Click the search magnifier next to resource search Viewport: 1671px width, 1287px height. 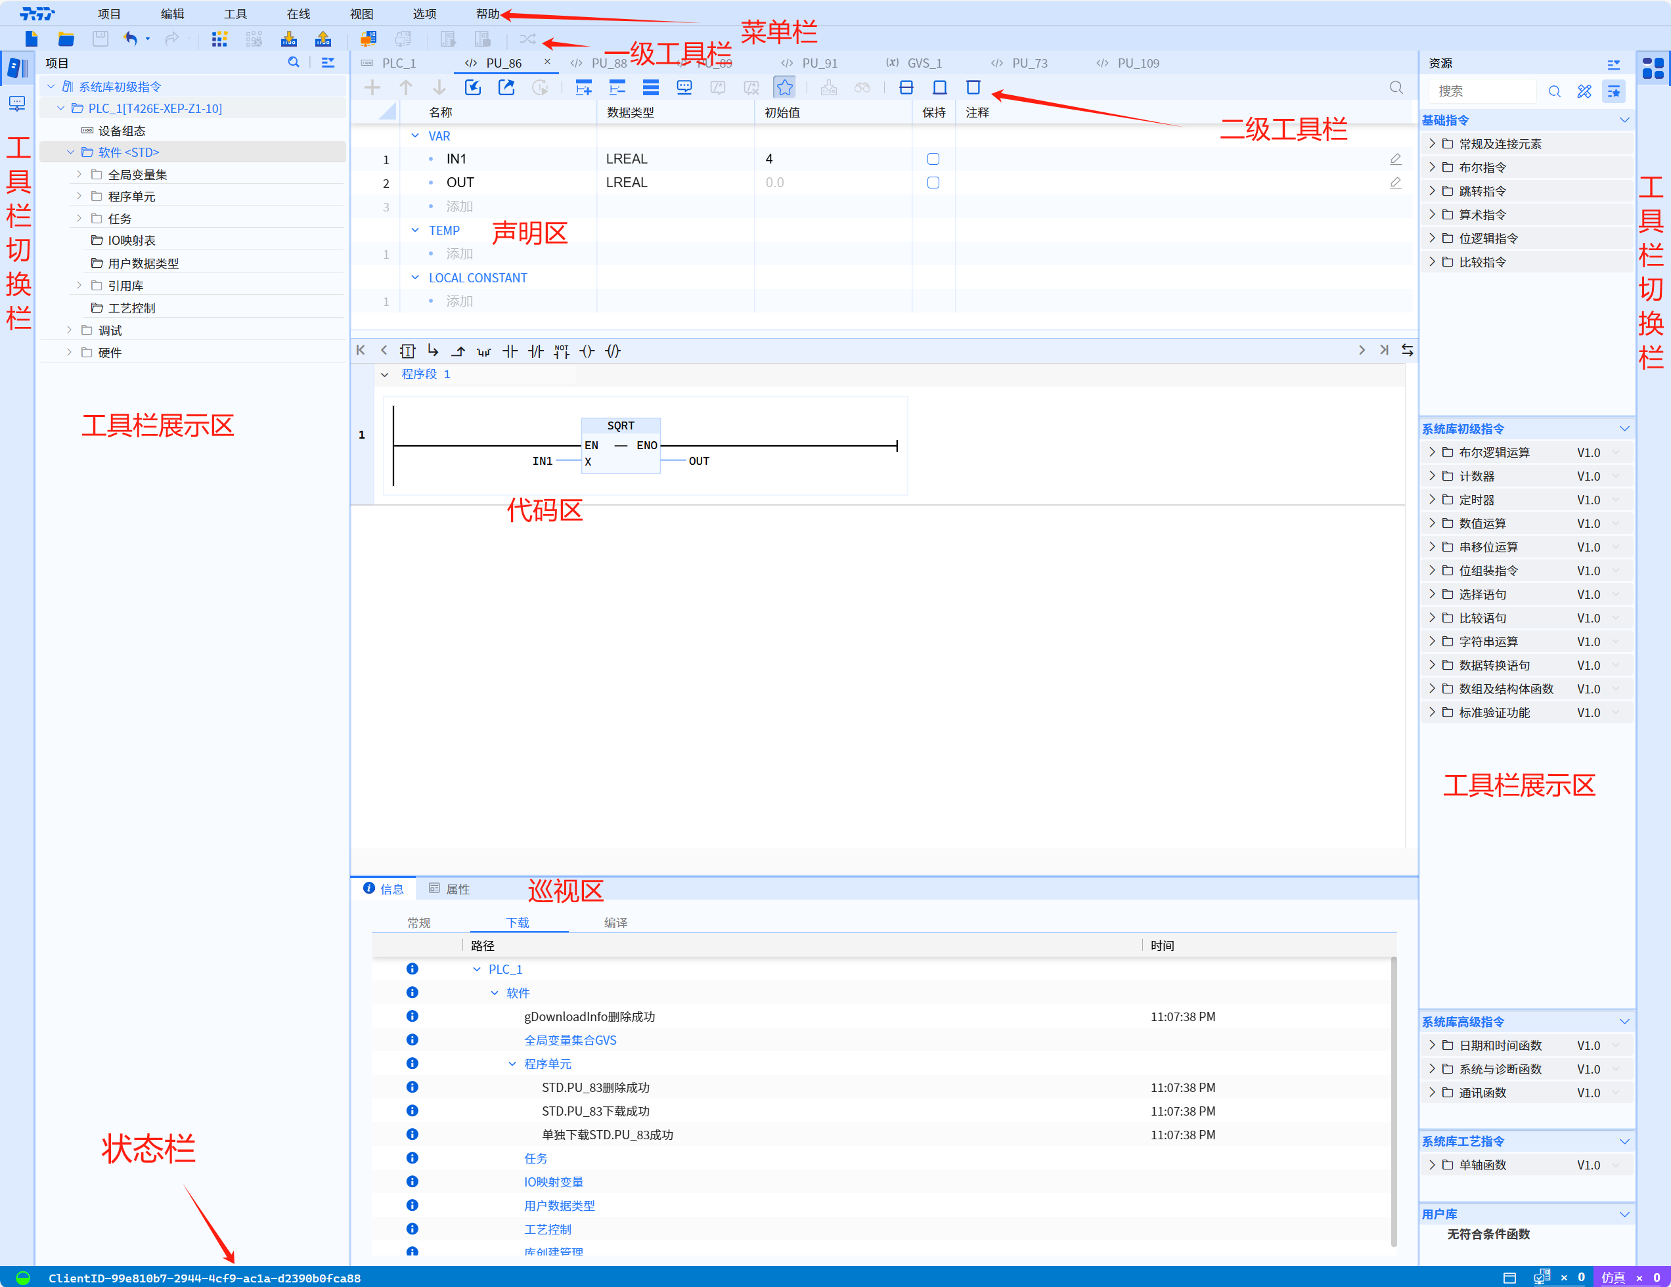point(1554,92)
